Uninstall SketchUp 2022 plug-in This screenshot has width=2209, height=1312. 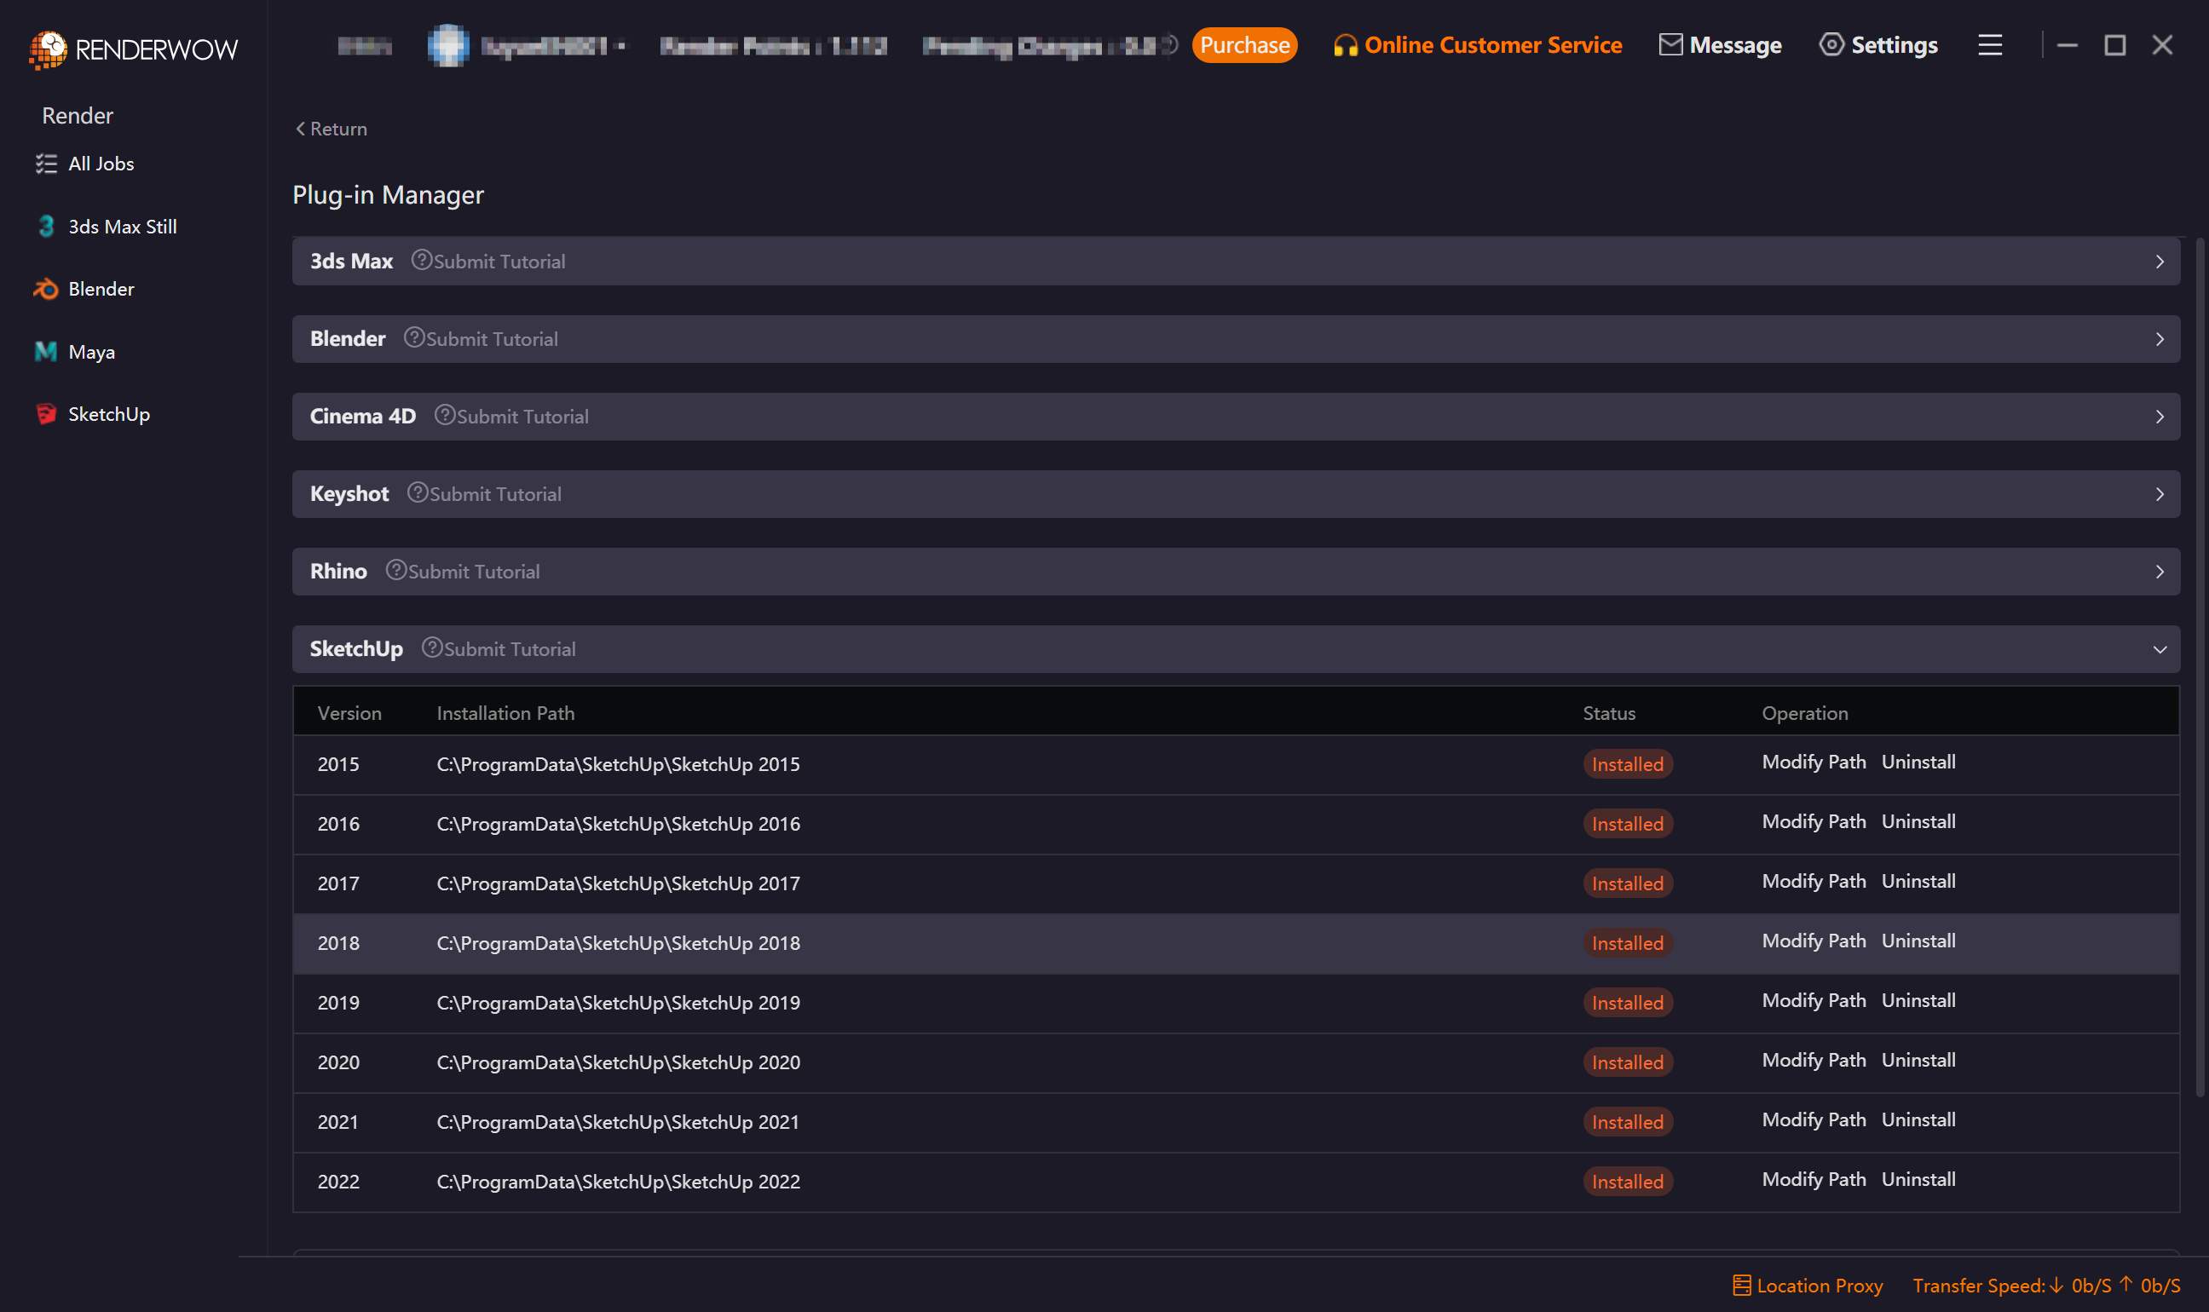[x=1918, y=1179]
